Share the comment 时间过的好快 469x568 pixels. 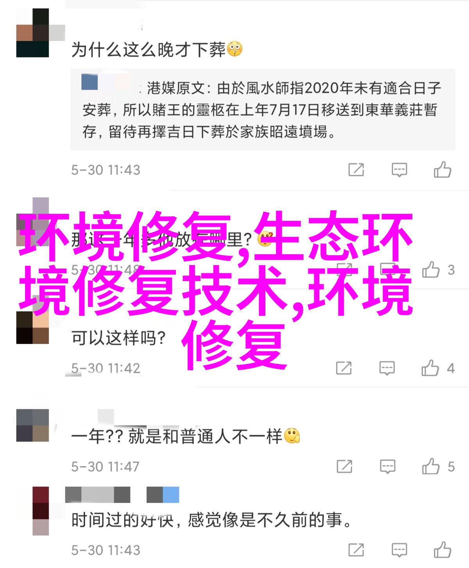pyautogui.click(x=356, y=550)
